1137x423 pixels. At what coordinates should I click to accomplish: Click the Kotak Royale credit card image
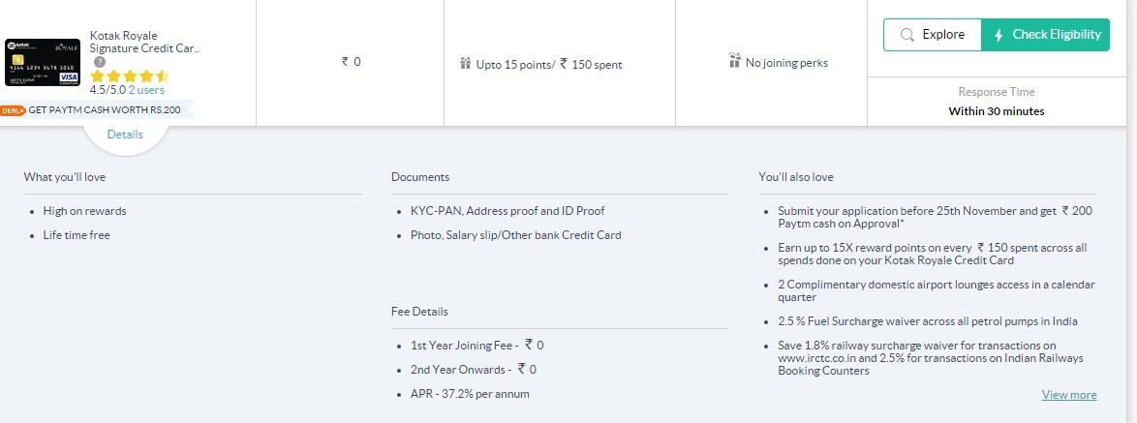(x=43, y=62)
